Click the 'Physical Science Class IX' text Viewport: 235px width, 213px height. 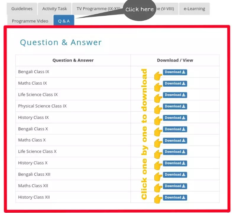42,106
